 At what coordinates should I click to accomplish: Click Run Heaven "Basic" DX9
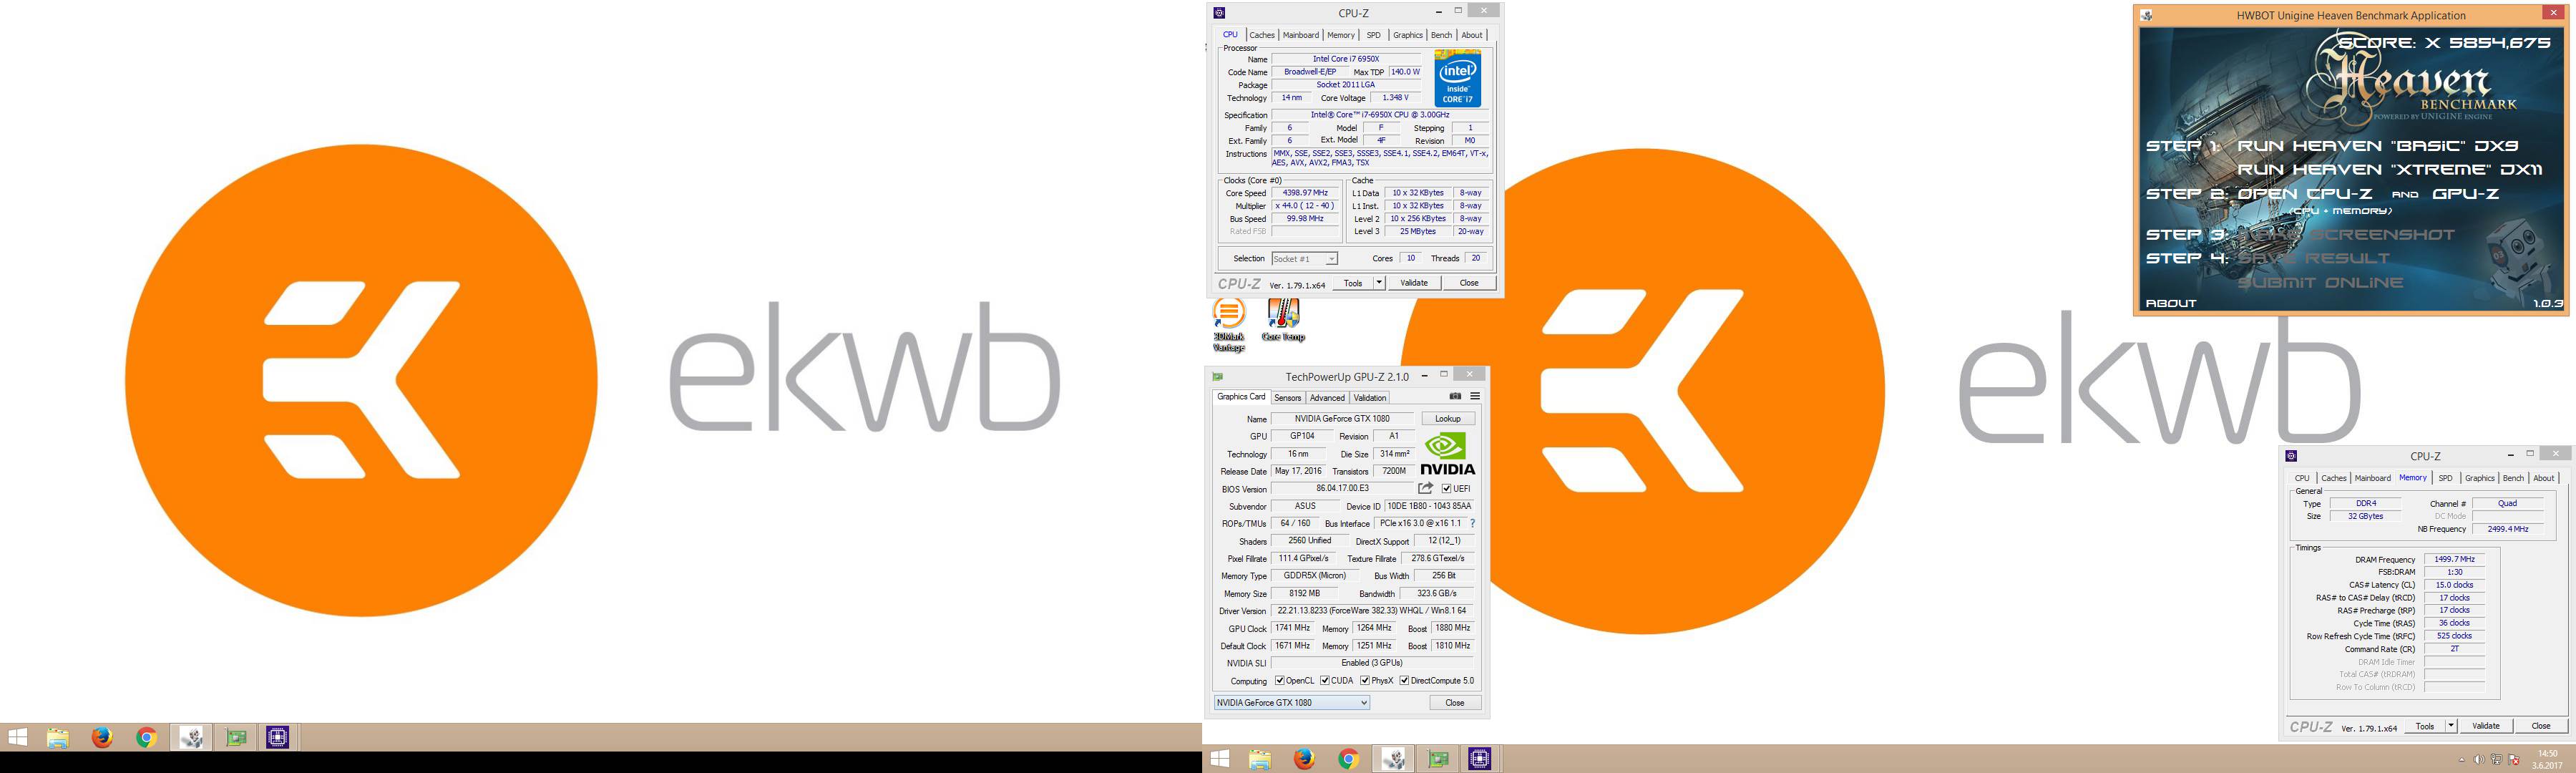click(x=2378, y=146)
